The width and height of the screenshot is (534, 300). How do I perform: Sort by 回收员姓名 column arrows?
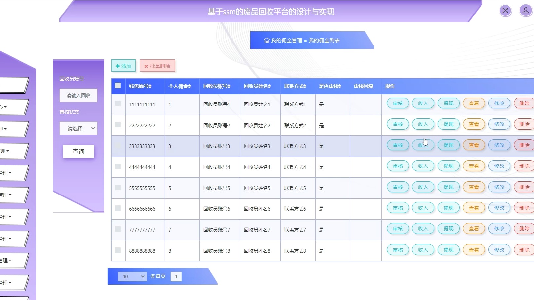pos(269,86)
